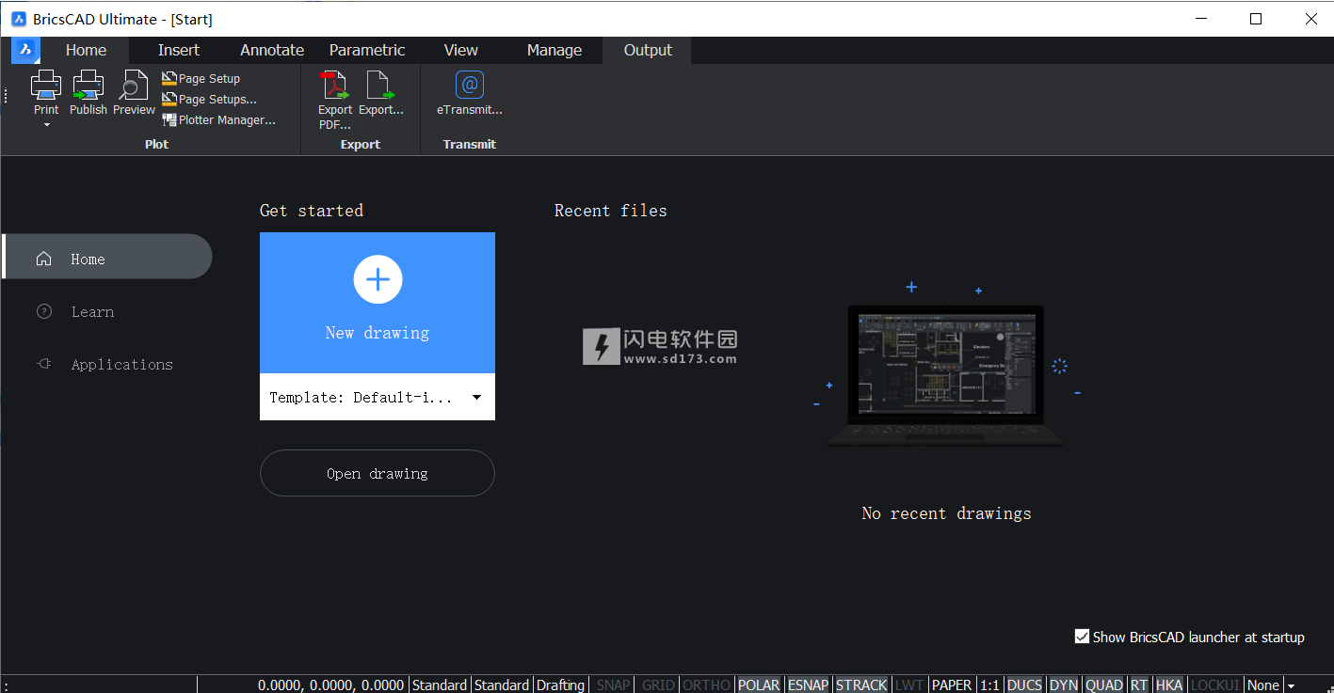This screenshot has width=1334, height=693.
Task: Toggle SNAP in status bar
Action: tap(613, 685)
